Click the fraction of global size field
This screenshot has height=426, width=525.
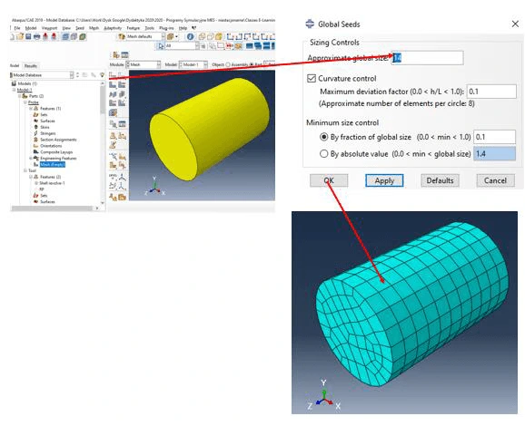pyautogui.click(x=494, y=137)
